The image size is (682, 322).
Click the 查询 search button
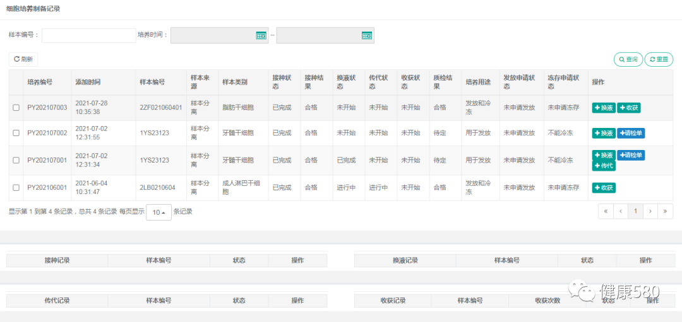tap(628, 59)
